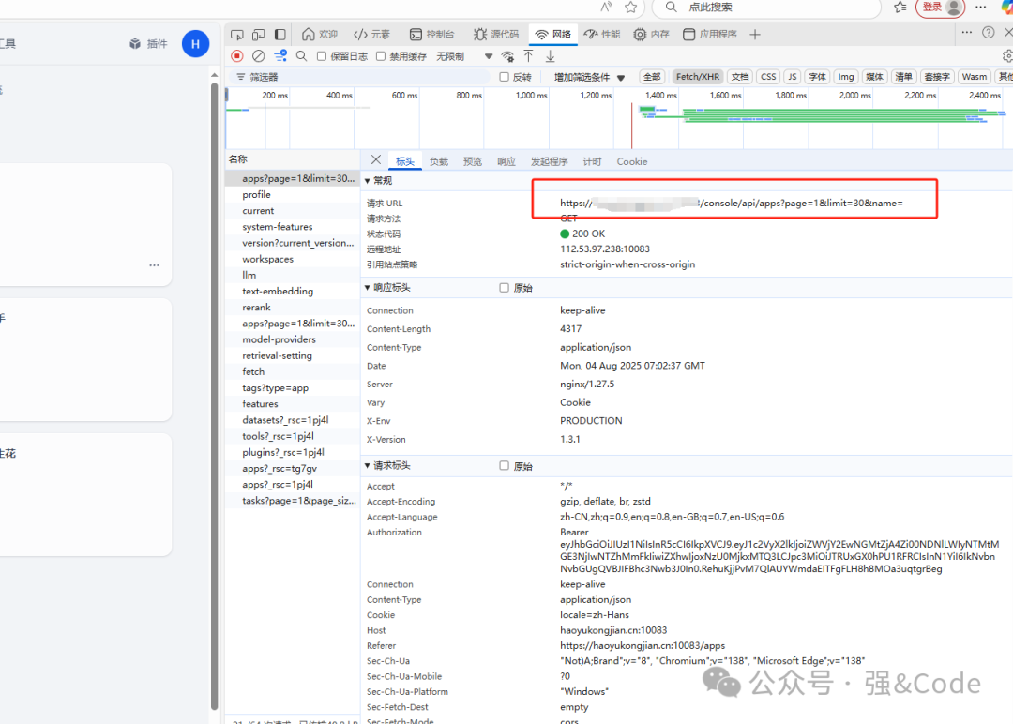Open 增加筛选条件 dropdown
This screenshot has width=1013, height=724.
pos(589,77)
